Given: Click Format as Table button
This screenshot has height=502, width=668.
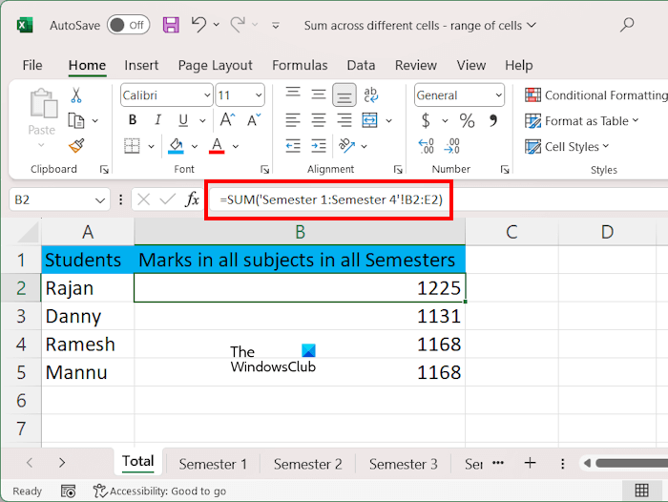Looking at the screenshot, I should coord(582,121).
